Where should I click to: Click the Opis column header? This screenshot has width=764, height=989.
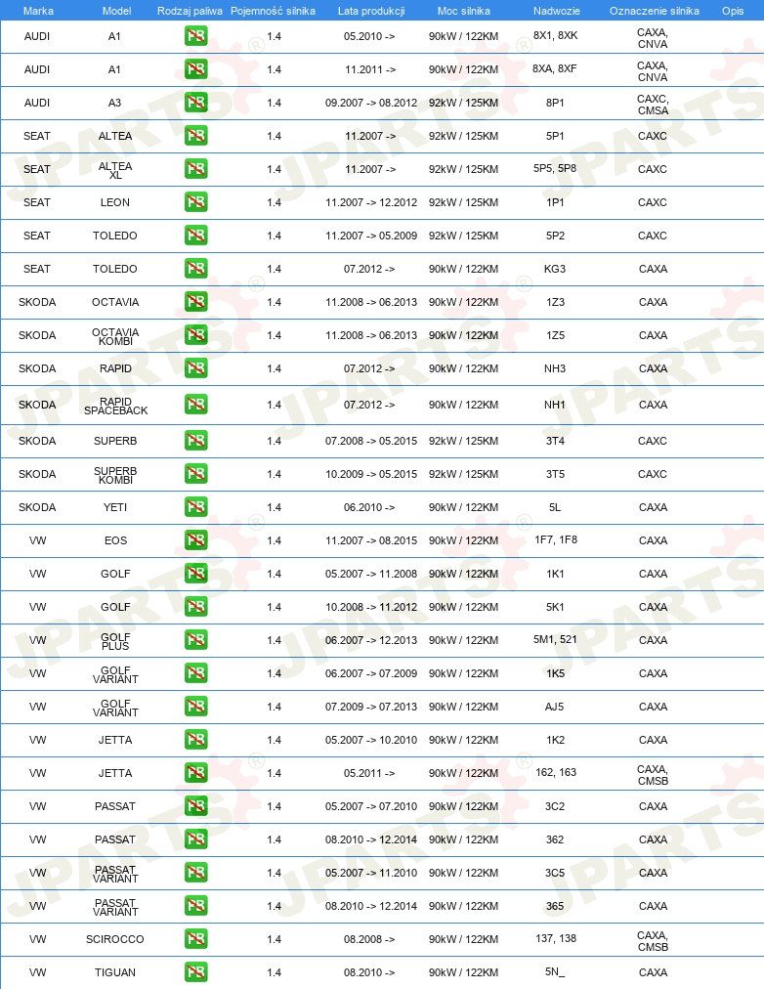click(x=733, y=11)
